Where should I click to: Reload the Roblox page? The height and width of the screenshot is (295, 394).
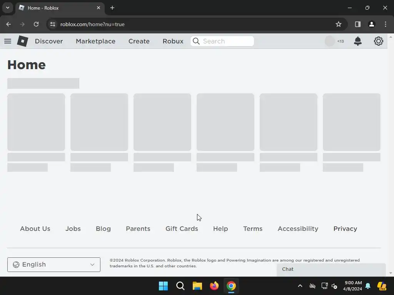36,24
